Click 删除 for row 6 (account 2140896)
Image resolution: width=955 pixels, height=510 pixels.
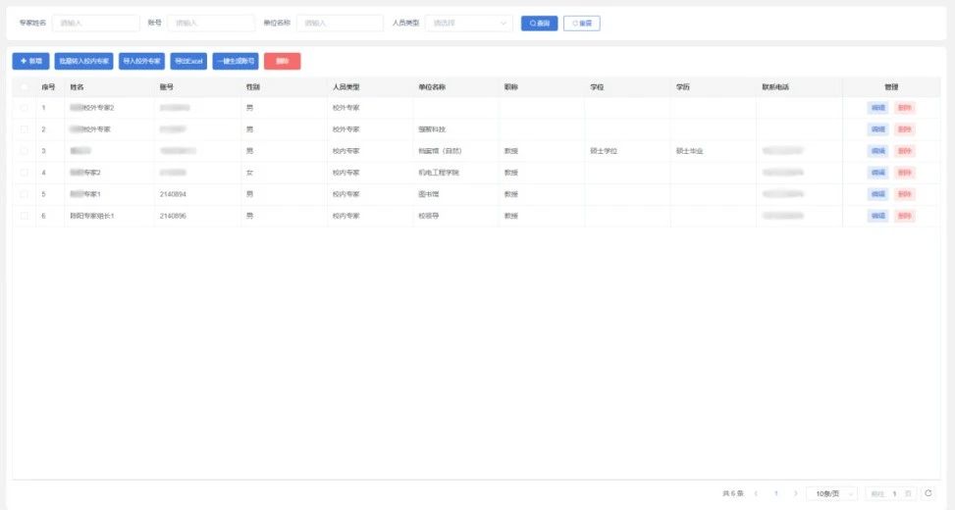[904, 216]
